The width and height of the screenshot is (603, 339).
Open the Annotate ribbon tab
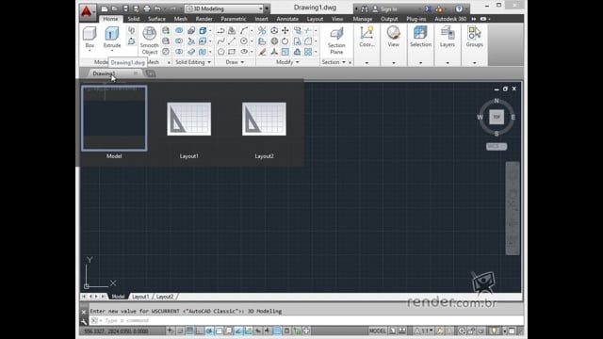click(287, 19)
